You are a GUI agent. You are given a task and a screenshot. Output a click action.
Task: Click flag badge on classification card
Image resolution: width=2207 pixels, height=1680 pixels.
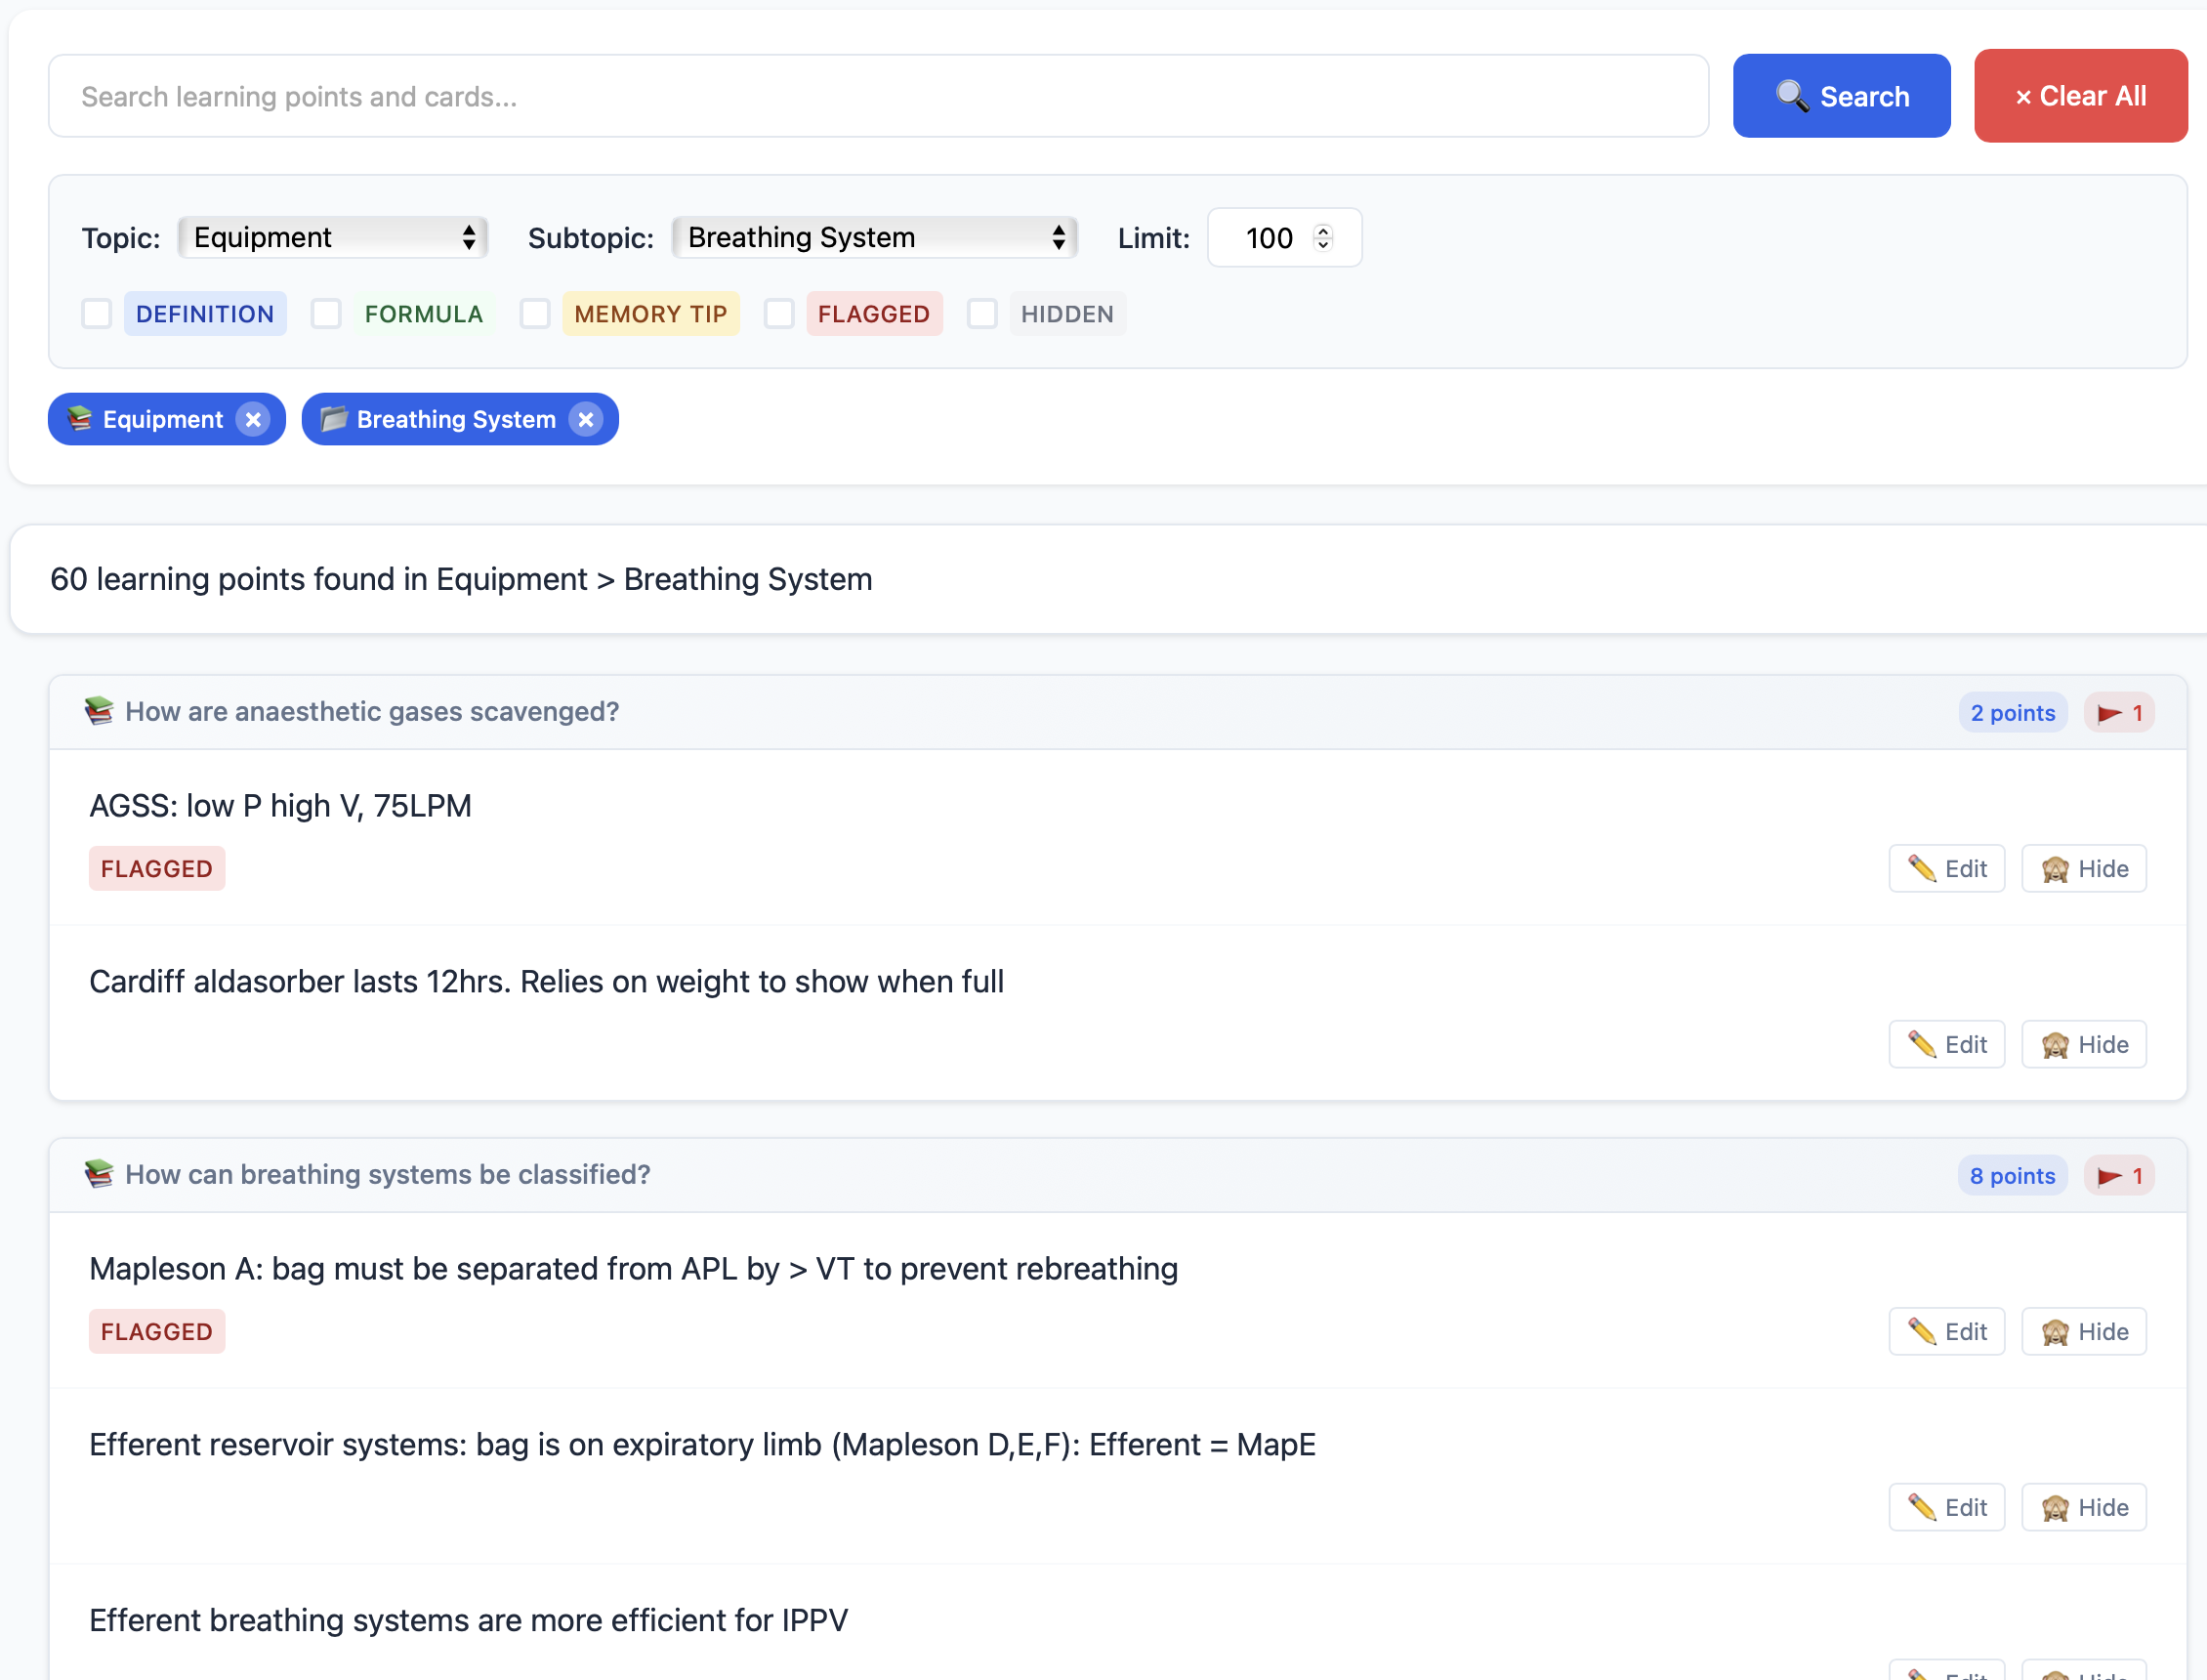click(2118, 1175)
